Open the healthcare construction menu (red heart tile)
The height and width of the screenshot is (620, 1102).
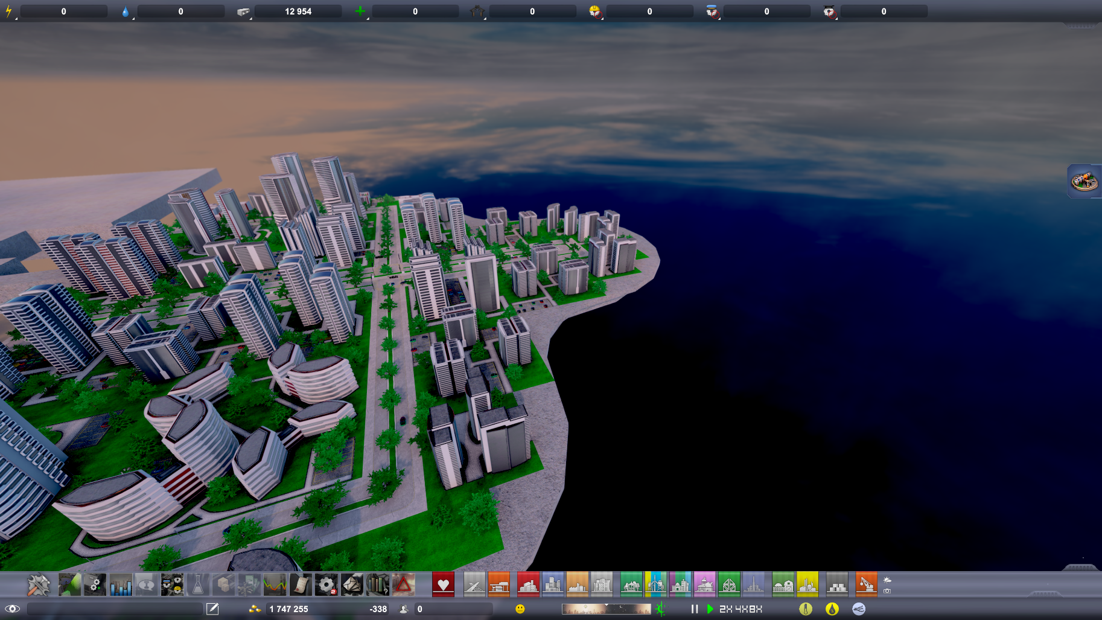click(x=442, y=584)
